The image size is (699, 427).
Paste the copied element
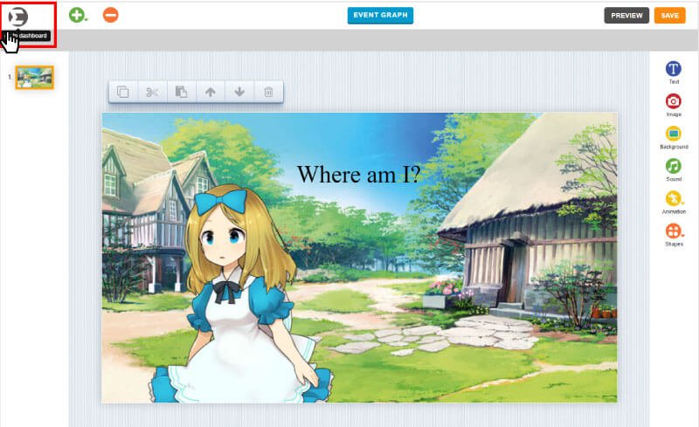[181, 92]
